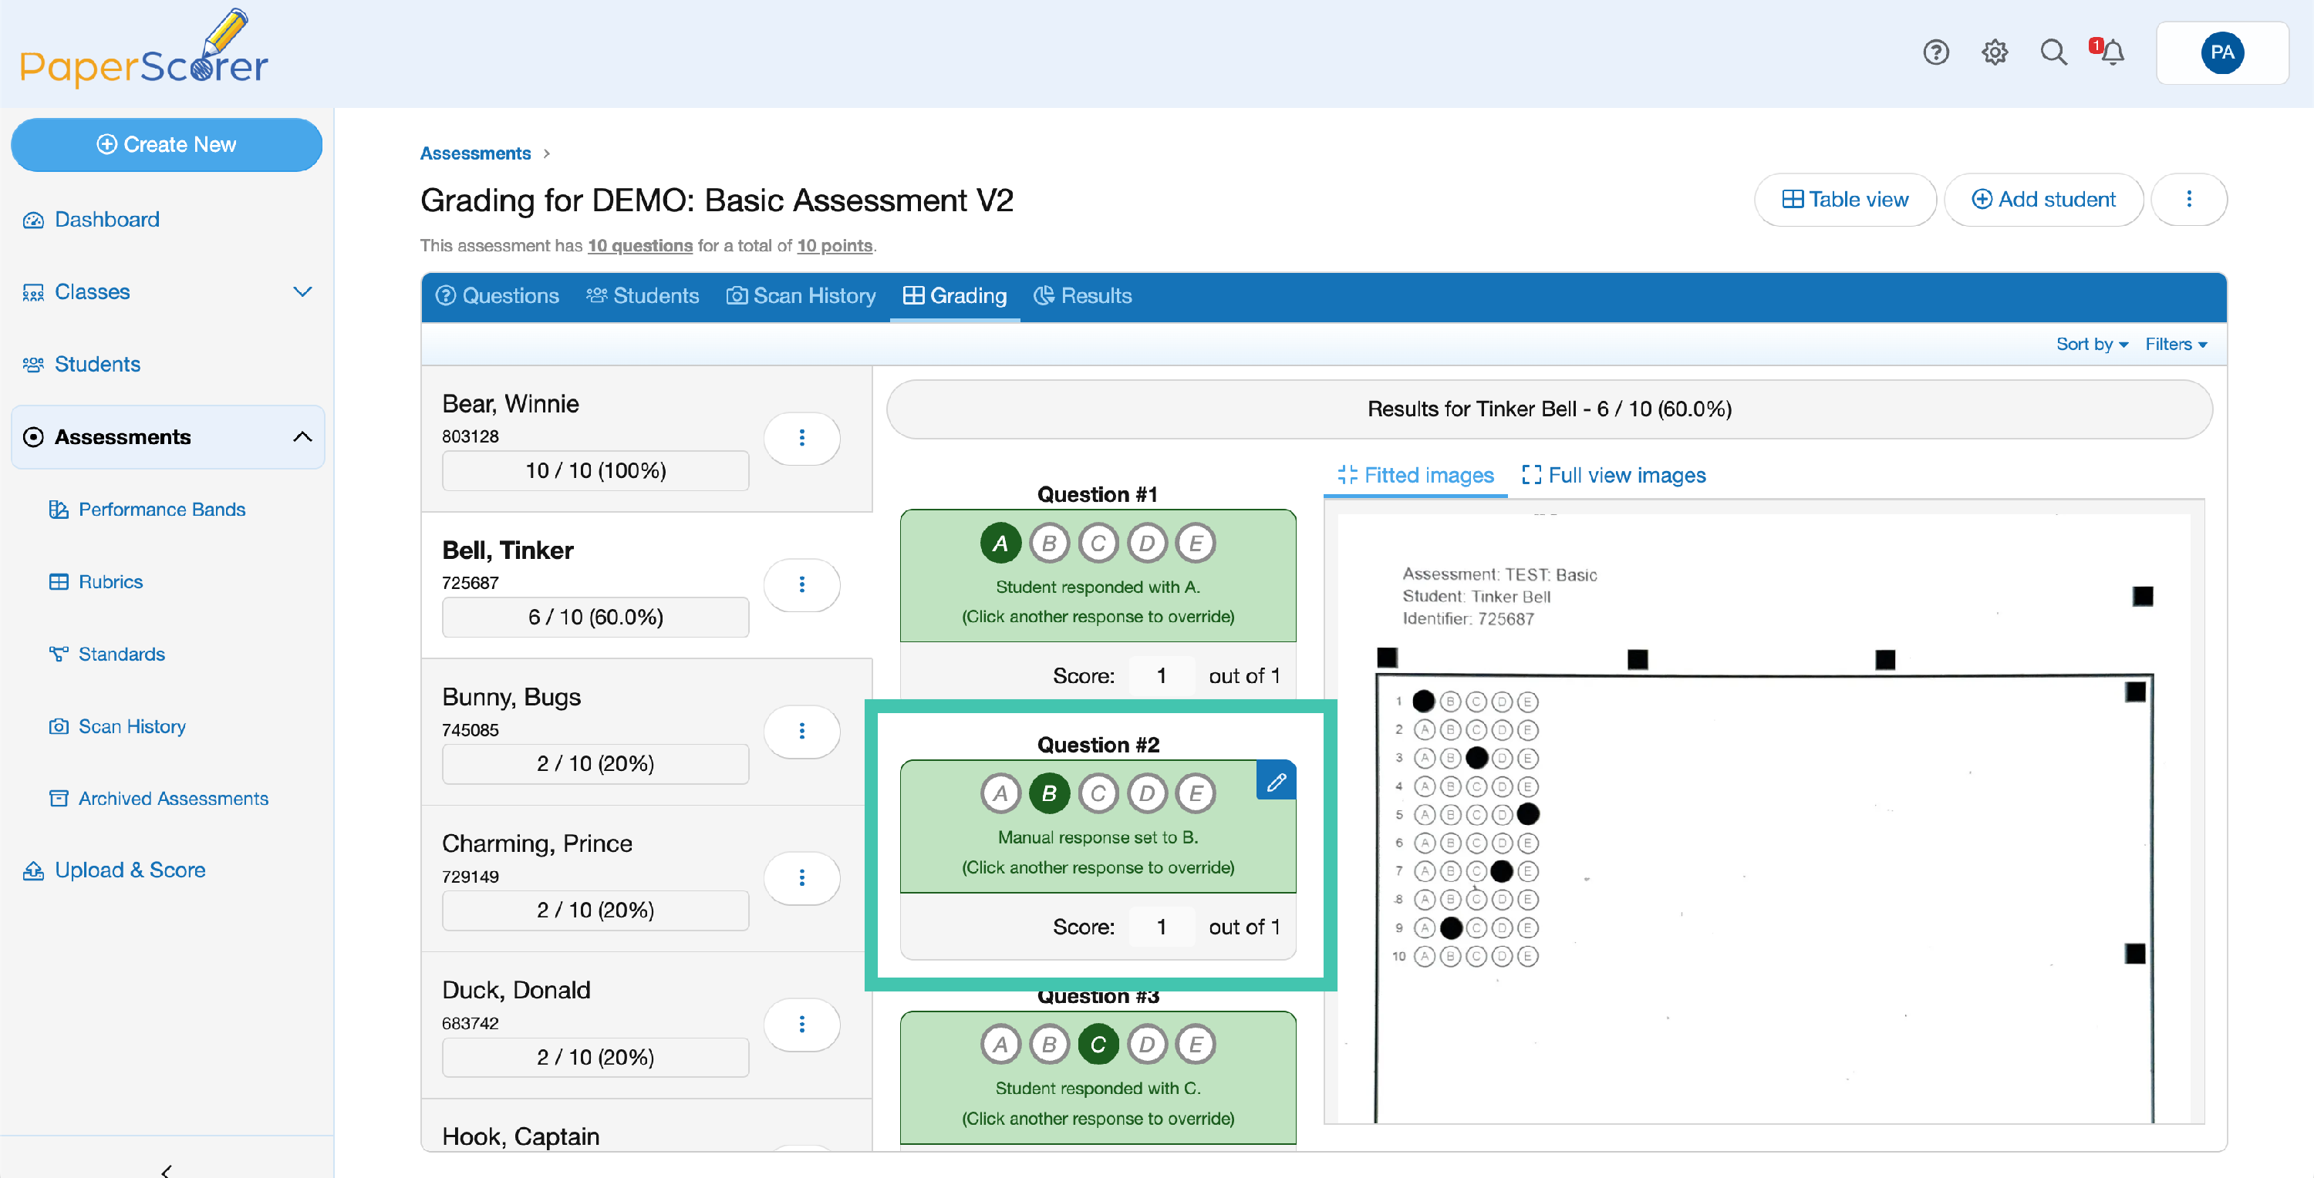Open the help question mark icon

pyautogui.click(x=1936, y=53)
